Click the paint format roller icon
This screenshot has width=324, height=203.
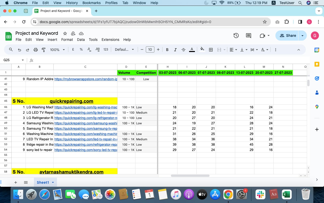(x=44, y=50)
